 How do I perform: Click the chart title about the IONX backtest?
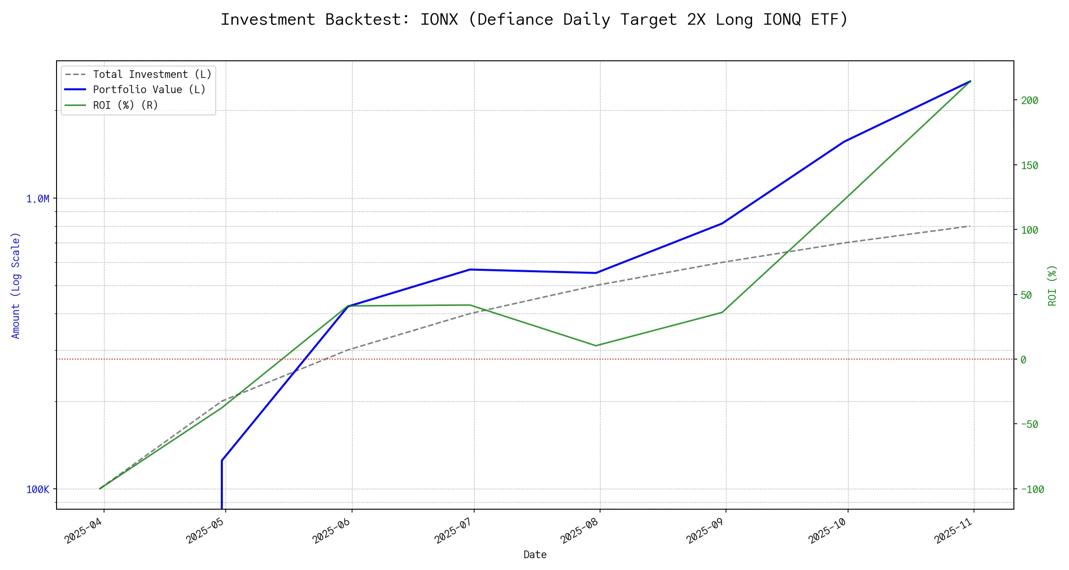(534, 20)
